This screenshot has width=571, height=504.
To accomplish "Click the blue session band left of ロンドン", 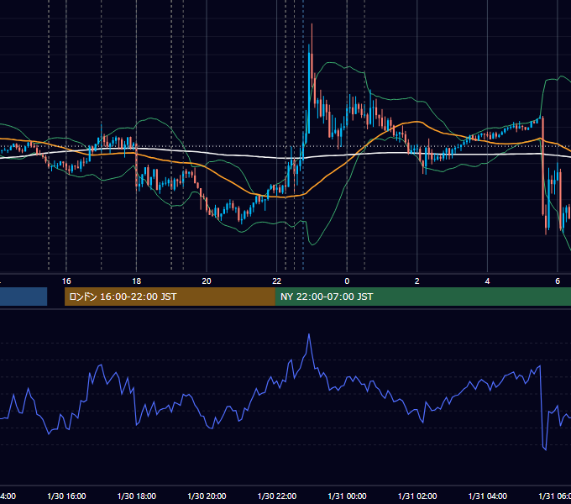I will tap(24, 297).
